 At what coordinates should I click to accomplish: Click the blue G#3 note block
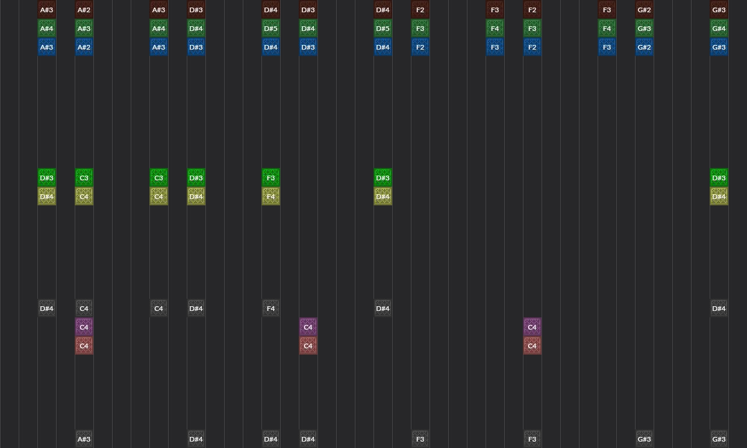tap(719, 47)
